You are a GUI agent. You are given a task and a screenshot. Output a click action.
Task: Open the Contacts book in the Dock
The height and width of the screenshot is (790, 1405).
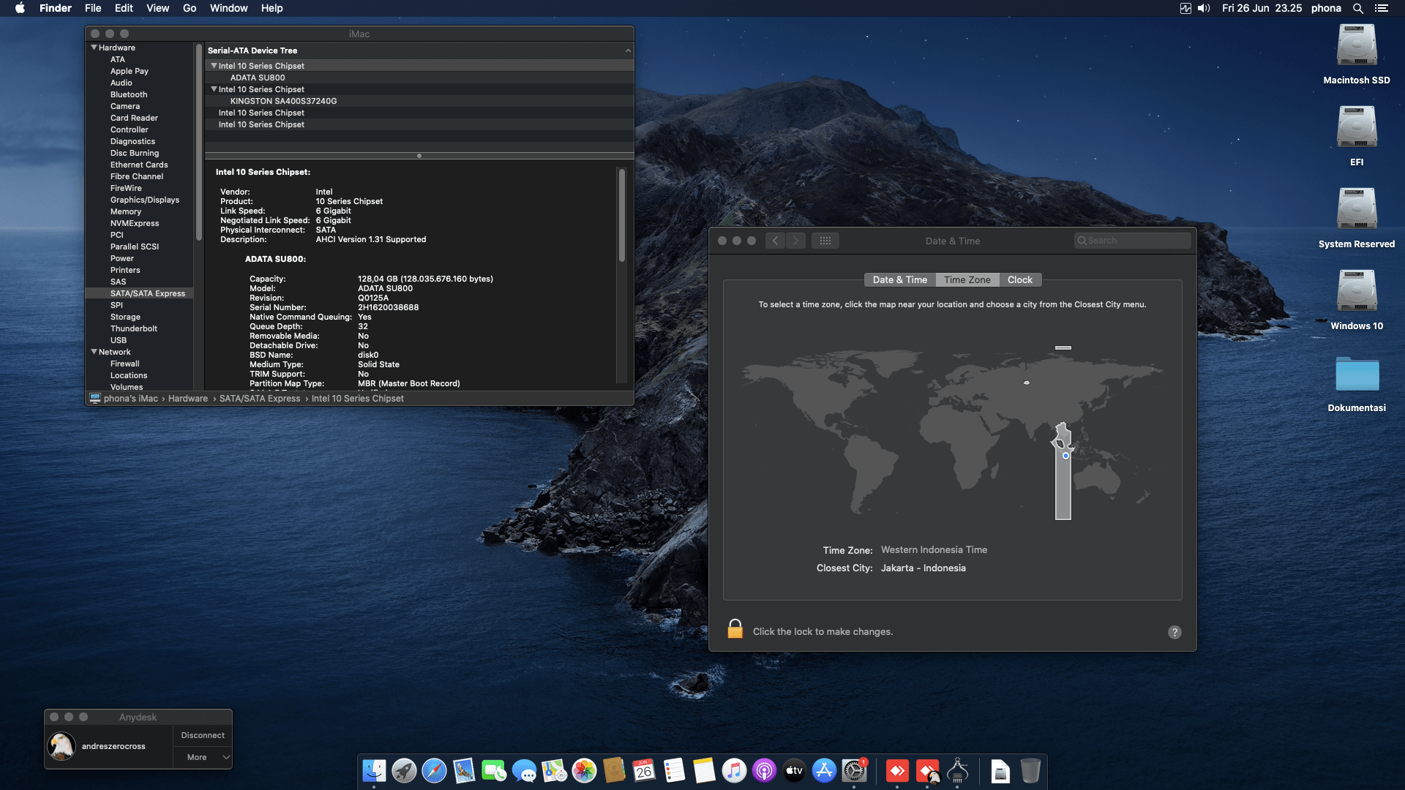pos(614,771)
